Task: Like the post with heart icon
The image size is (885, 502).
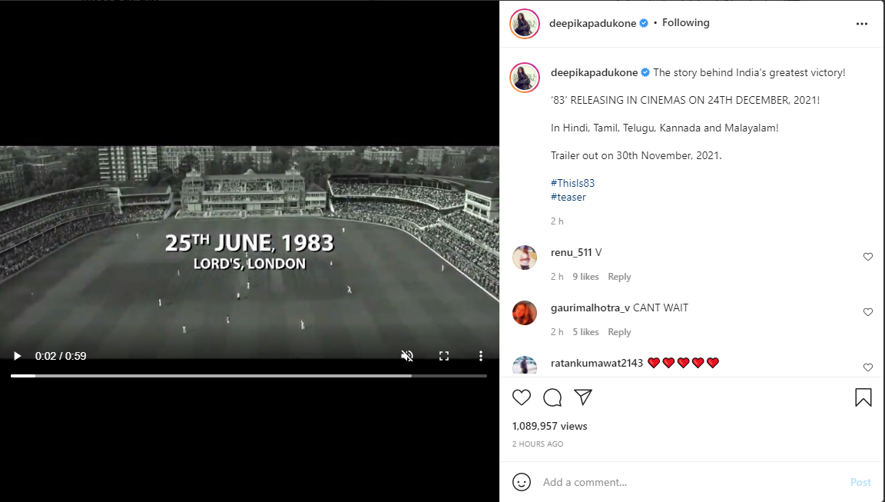Action: point(522,397)
